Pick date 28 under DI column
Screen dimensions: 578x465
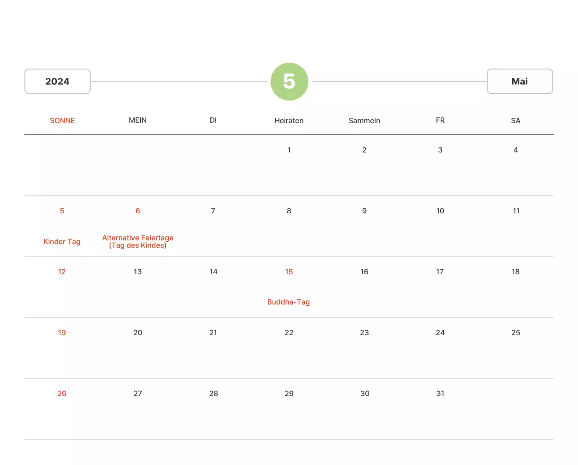(214, 393)
